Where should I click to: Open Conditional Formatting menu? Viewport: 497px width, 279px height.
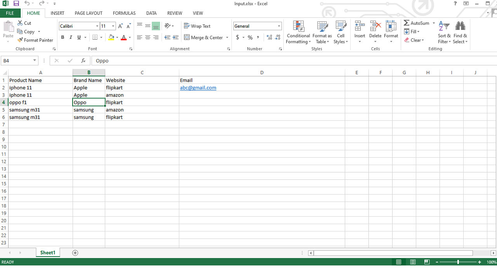(298, 33)
